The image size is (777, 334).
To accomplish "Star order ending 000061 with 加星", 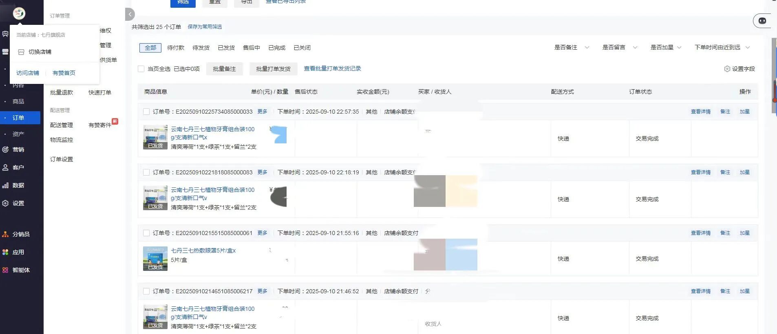I will [745, 233].
